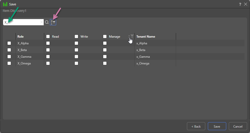Image resolution: width=250 pixels, height=133 pixels.
Task: Click the Back button
Action: pyautogui.click(x=196, y=127)
